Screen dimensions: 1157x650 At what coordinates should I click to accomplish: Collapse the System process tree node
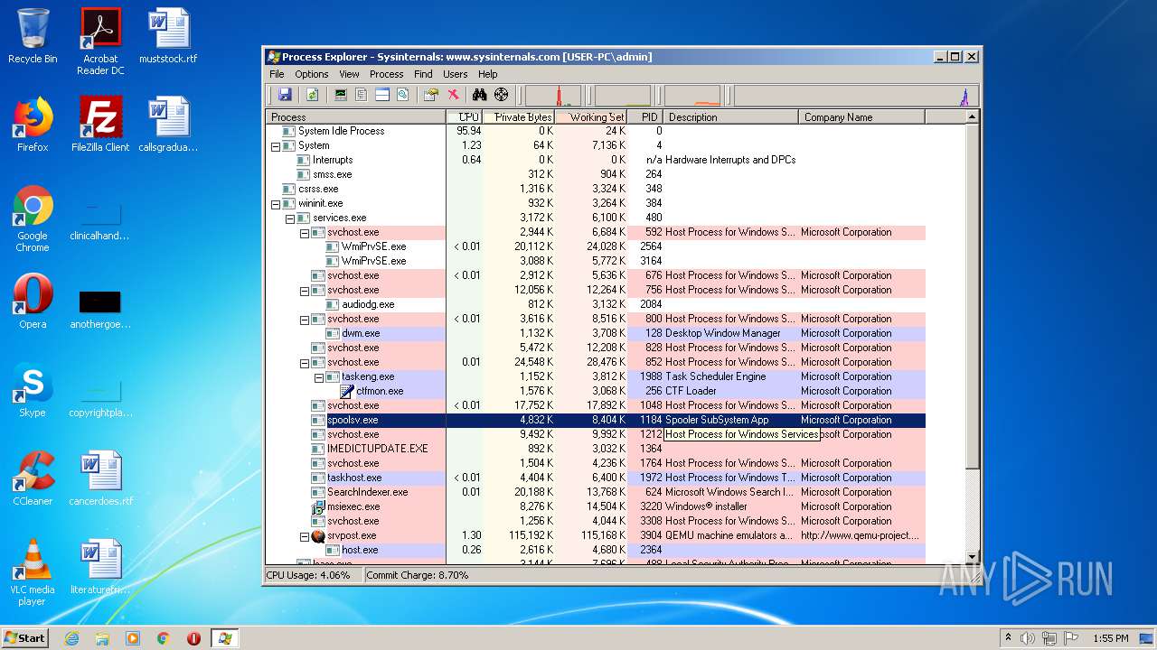pyautogui.click(x=276, y=145)
